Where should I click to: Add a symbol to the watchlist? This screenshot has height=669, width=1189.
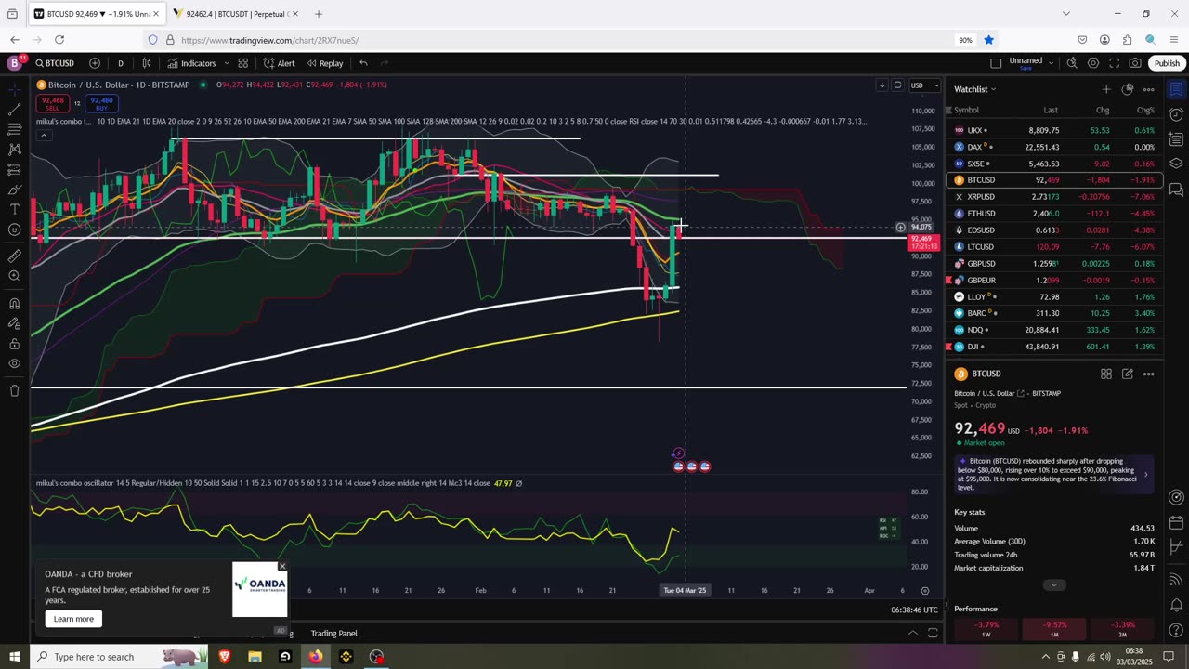pos(1105,89)
